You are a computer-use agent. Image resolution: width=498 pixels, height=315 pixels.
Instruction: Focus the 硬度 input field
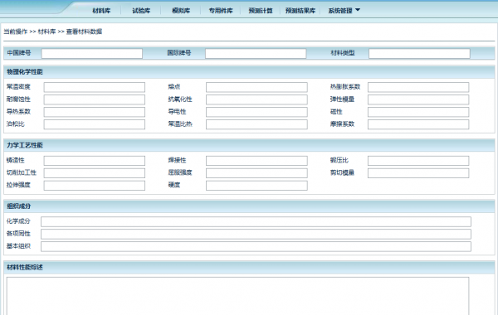coord(256,185)
